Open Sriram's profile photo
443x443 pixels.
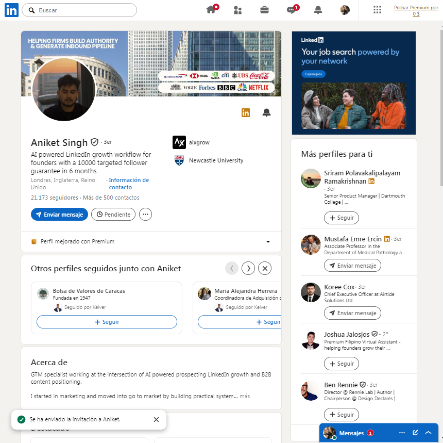point(311,179)
